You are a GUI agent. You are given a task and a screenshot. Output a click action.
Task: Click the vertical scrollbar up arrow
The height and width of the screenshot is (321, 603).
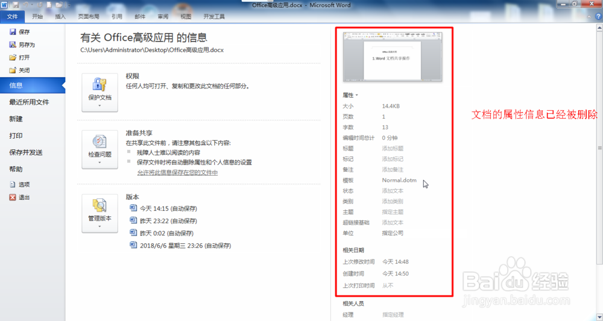click(x=599, y=28)
